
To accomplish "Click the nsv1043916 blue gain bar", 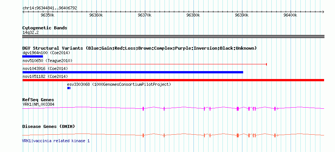I will click(x=132, y=72).
